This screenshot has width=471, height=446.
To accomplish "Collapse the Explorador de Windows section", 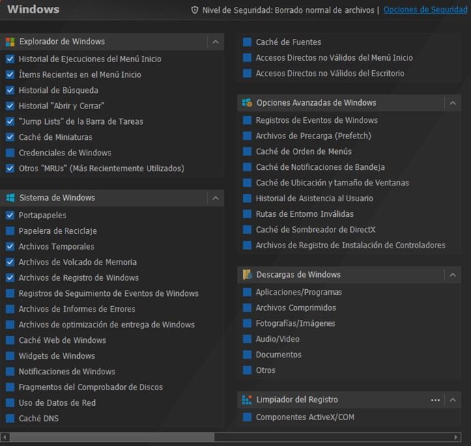I will click(216, 42).
